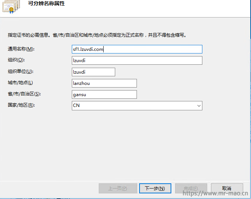Click the 国家/地区(R) label
Screen dimensions: 251x199
tap(21, 105)
